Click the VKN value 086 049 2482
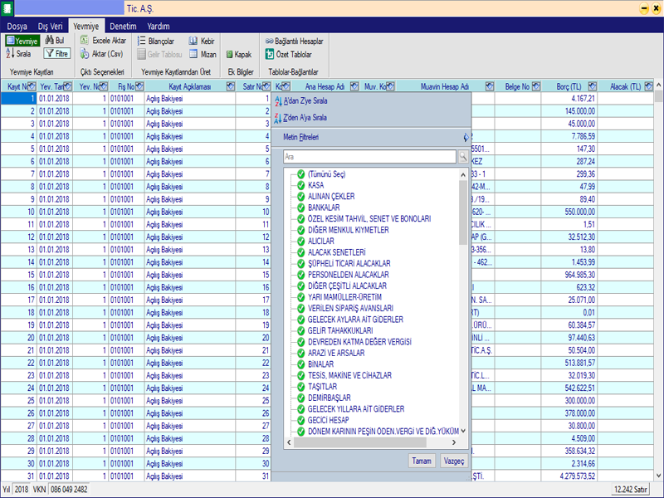The image size is (664, 498). pos(69,490)
